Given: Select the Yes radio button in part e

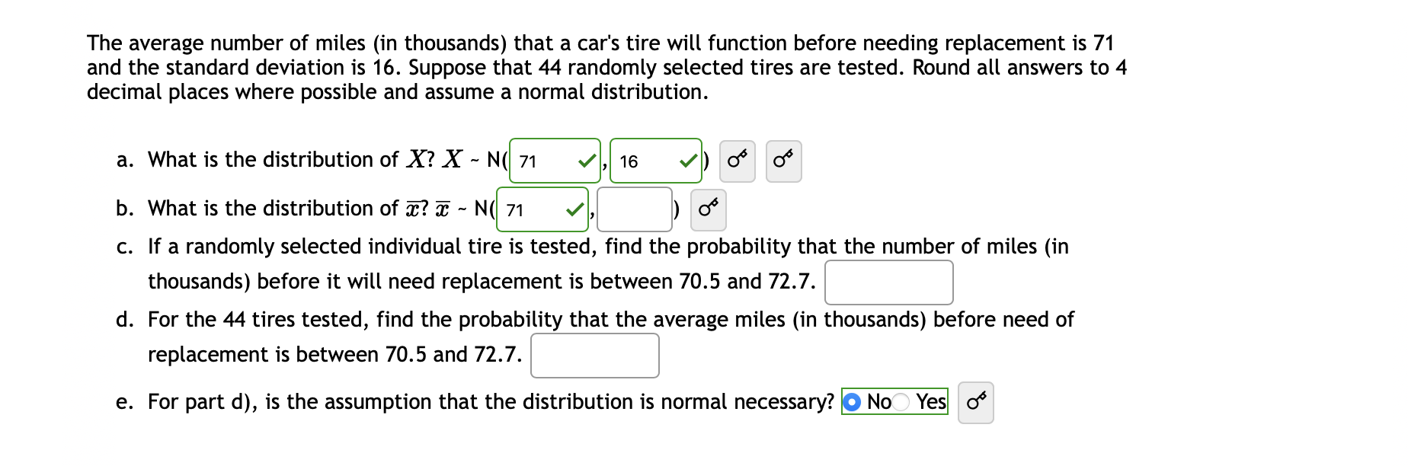Looking at the screenshot, I should click(899, 402).
